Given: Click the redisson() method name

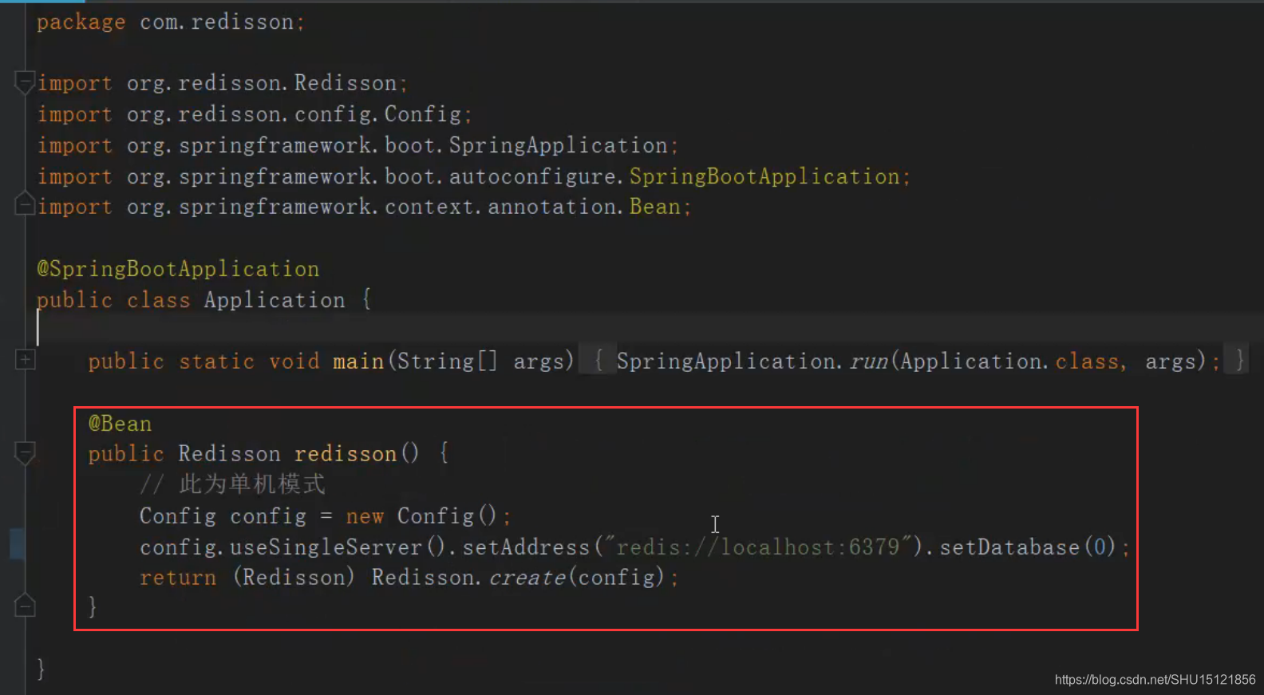Looking at the screenshot, I should (356, 454).
